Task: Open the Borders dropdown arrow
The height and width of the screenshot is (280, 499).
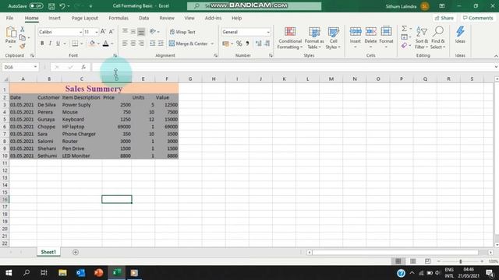Action: 81,44
